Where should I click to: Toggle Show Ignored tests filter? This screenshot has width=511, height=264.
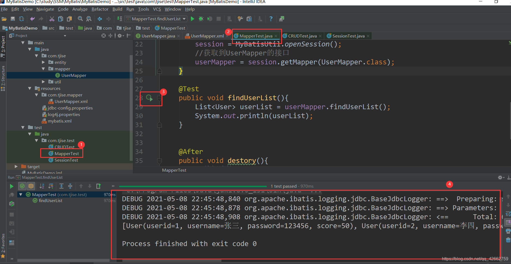[x=31, y=186]
